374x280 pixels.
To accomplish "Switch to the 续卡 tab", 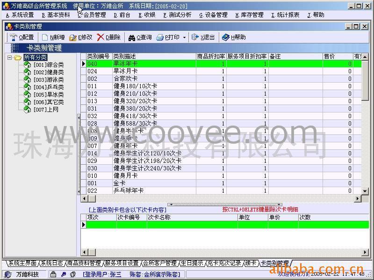I will click(x=251, y=263).
